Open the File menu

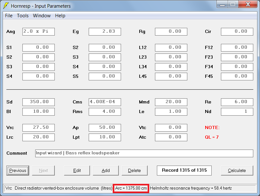(x=9, y=16)
